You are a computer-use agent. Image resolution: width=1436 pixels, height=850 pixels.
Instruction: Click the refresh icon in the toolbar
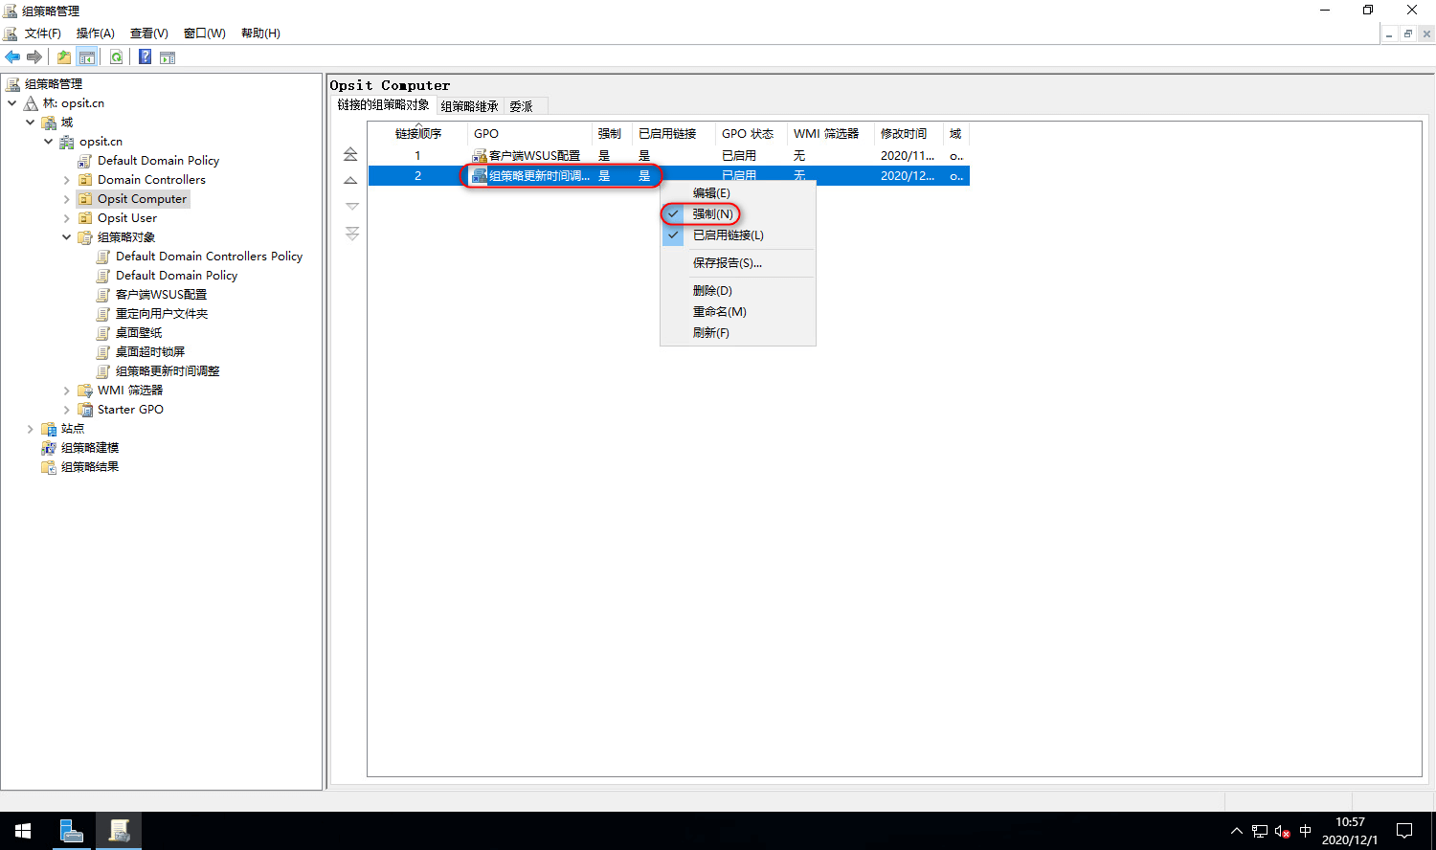pyautogui.click(x=117, y=56)
